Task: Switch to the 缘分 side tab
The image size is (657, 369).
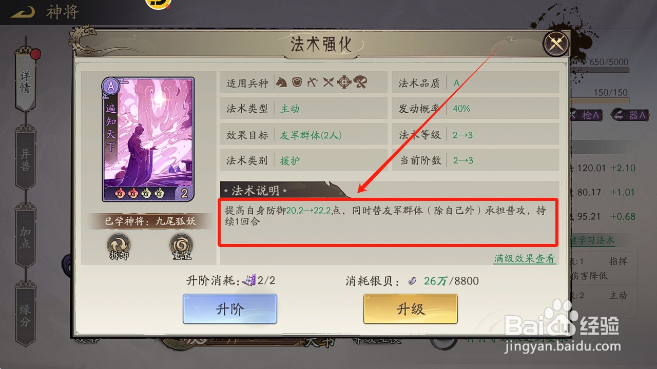Action: coord(26,314)
